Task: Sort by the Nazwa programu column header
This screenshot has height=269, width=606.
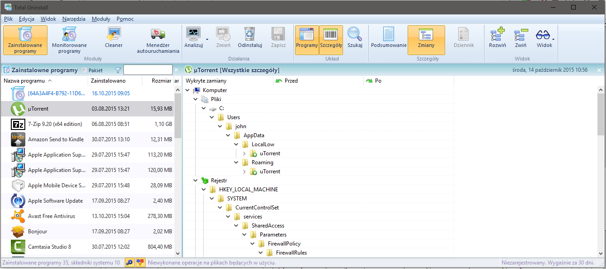Action: point(44,81)
